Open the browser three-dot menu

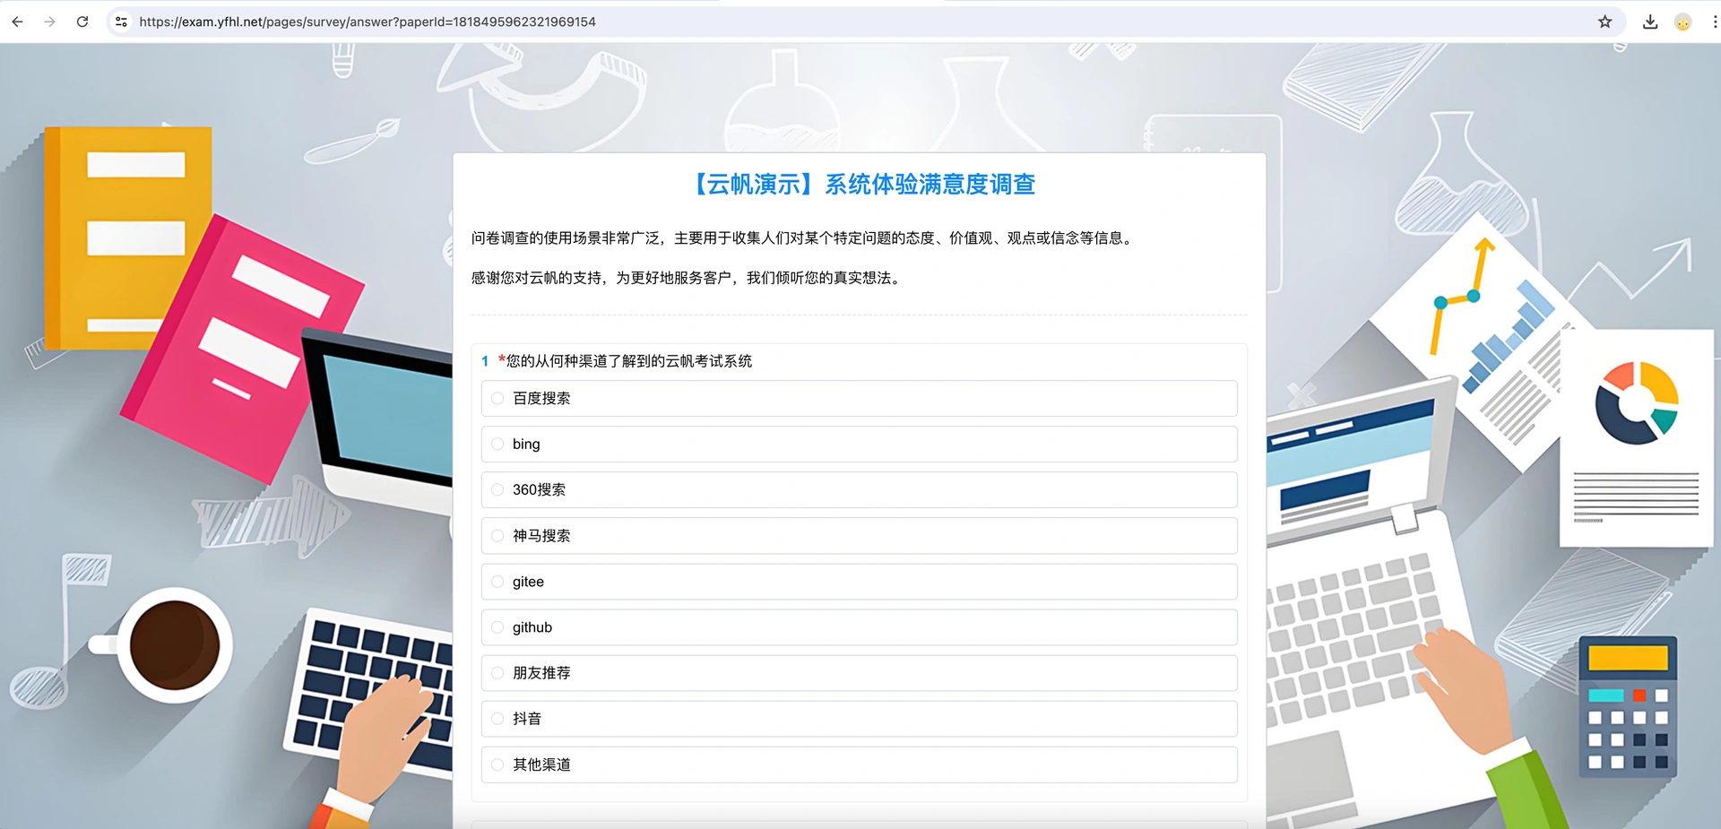point(1715,22)
